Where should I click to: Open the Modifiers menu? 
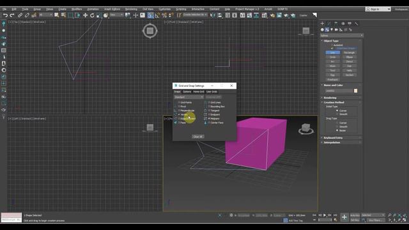[x=77, y=9]
